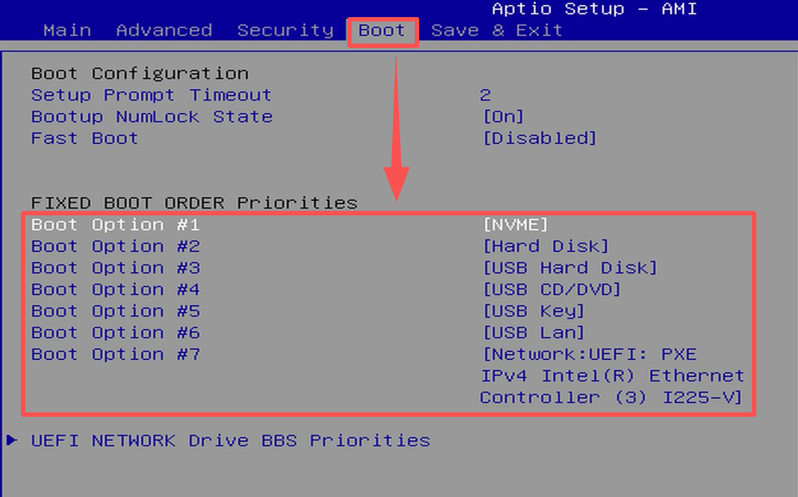Select the Boot Option #7 label
This screenshot has height=497, width=798.
pos(116,354)
